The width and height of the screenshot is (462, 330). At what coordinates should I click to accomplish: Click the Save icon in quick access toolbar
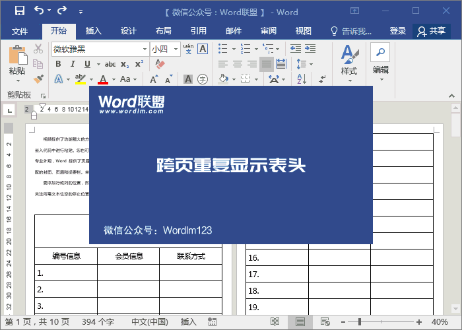point(20,11)
